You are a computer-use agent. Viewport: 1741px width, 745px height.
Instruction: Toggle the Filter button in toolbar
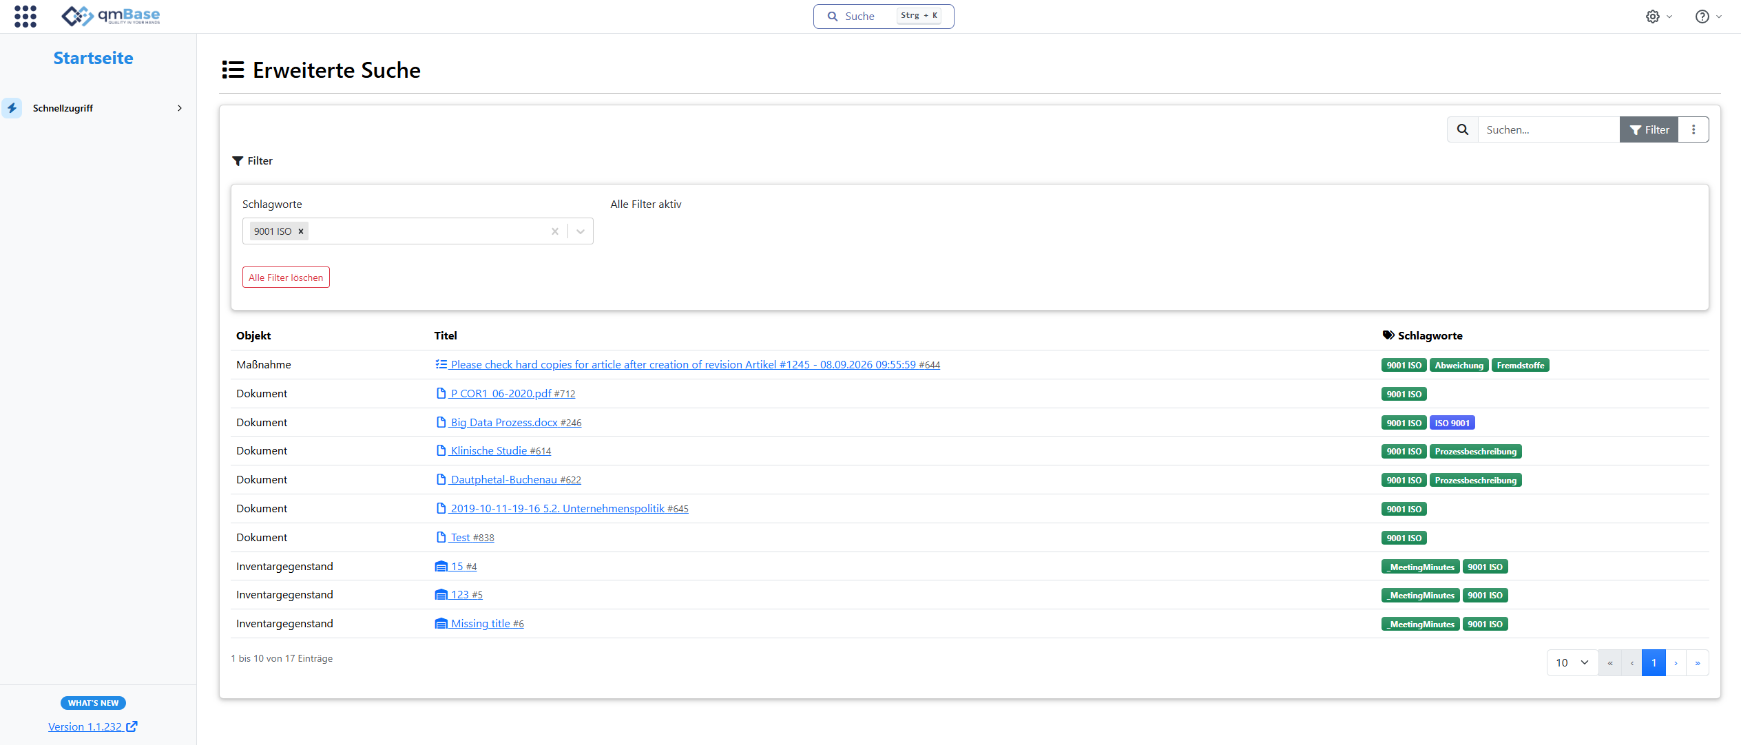[x=1649, y=129]
